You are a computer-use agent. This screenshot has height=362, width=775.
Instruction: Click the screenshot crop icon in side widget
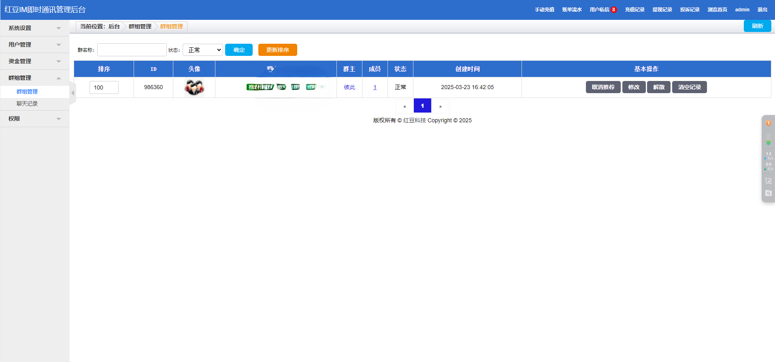tap(768, 181)
